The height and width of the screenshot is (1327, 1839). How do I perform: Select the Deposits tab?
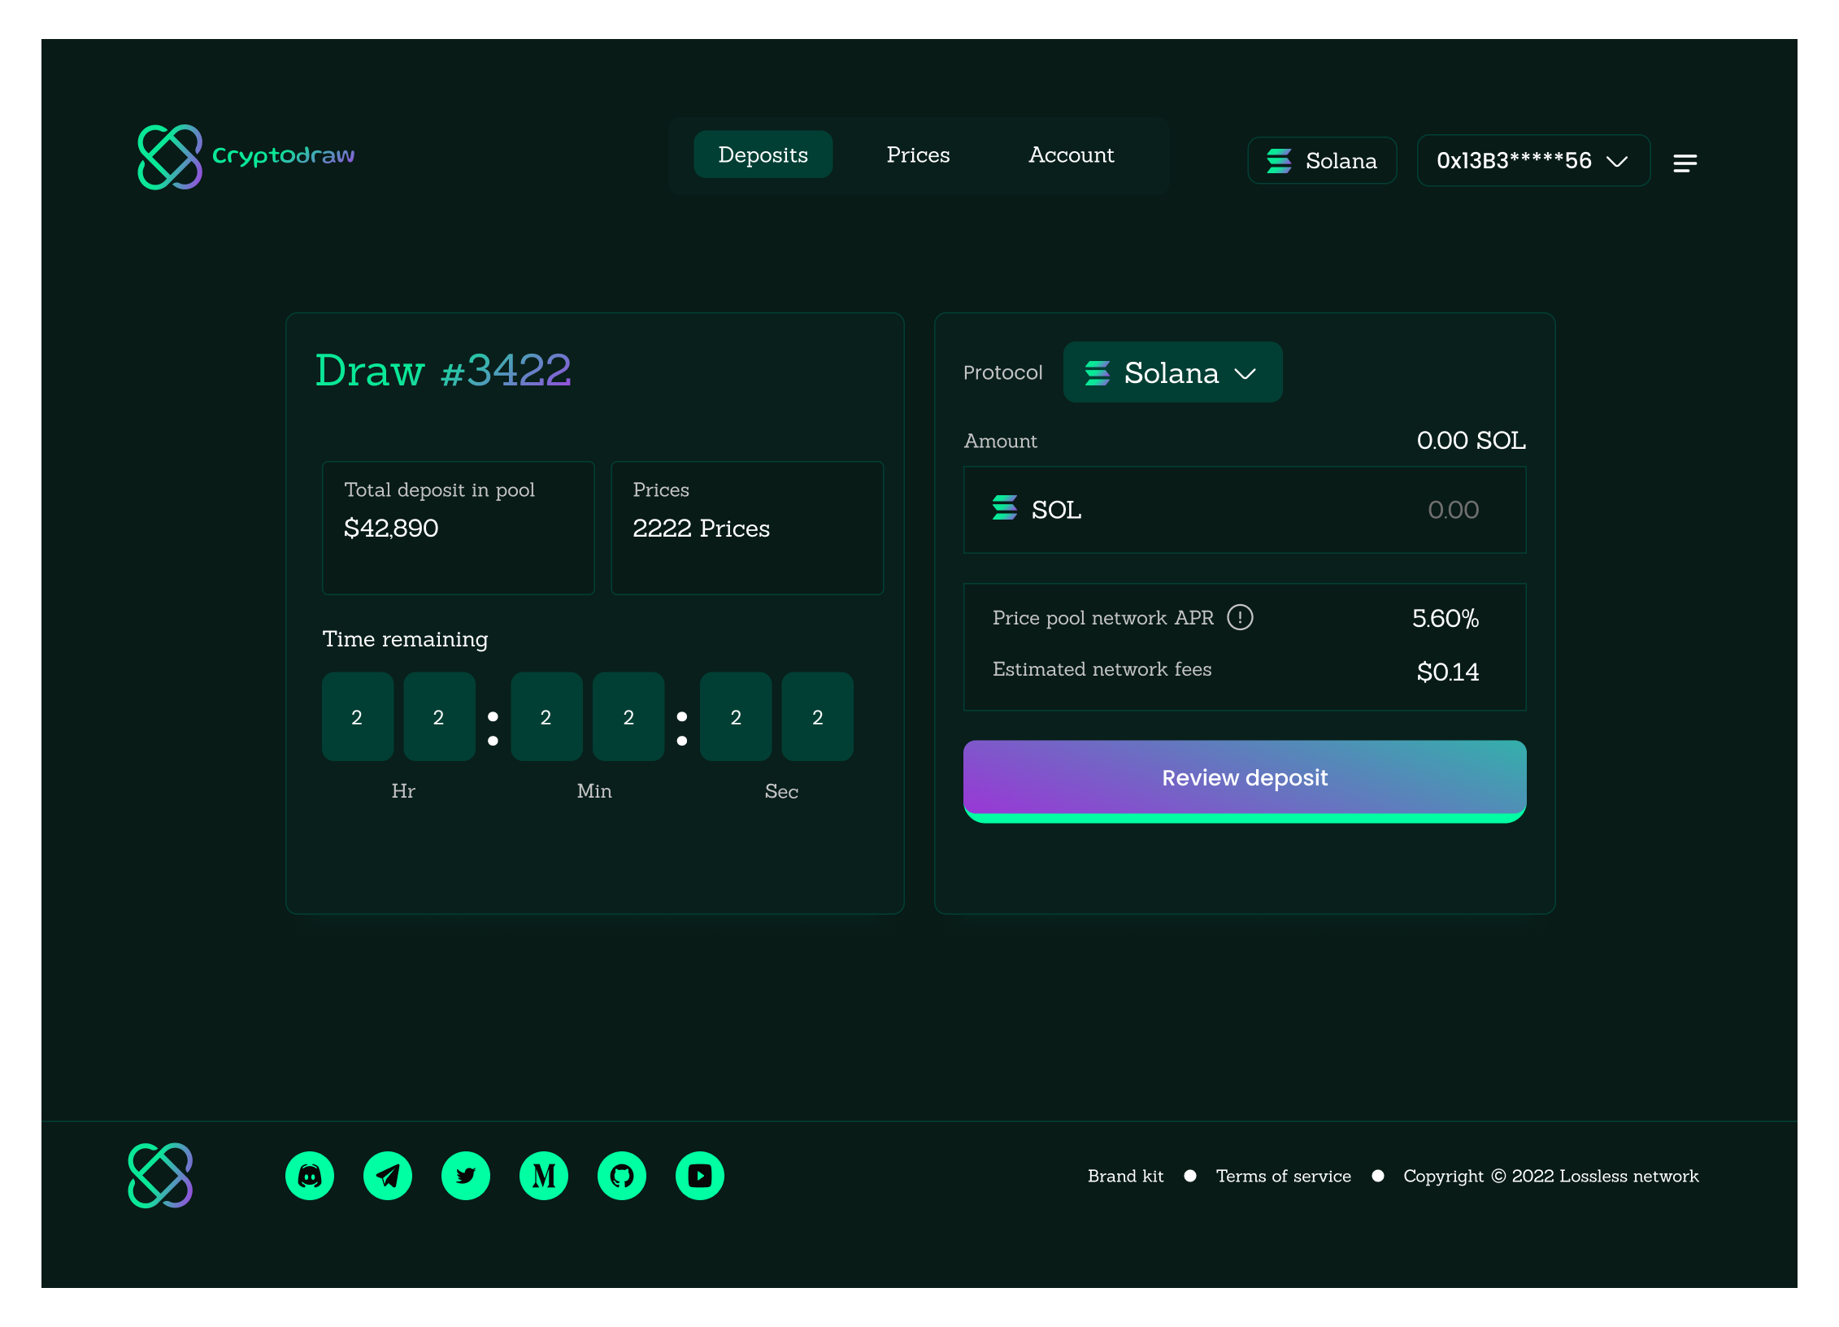[x=763, y=154]
